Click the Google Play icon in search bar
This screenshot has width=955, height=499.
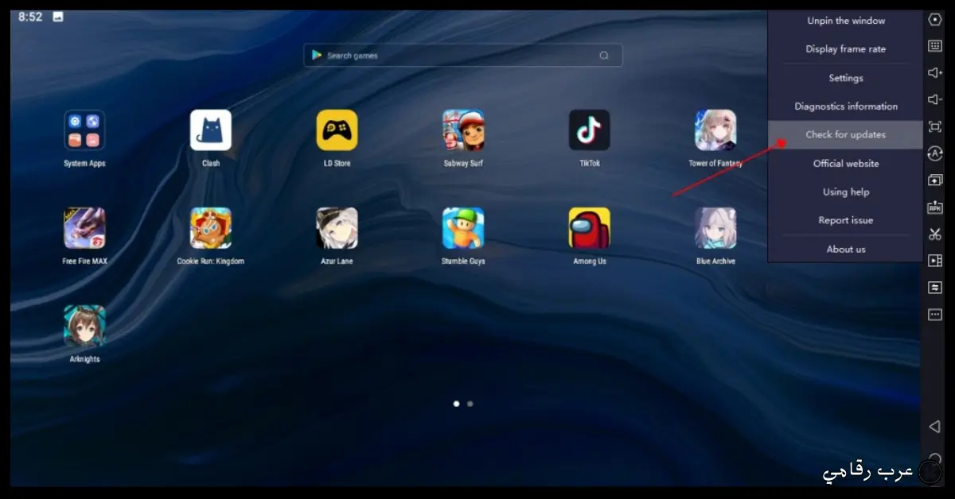click(317, 56)
